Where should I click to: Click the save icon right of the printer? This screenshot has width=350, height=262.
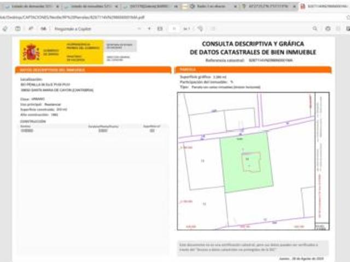339,28
